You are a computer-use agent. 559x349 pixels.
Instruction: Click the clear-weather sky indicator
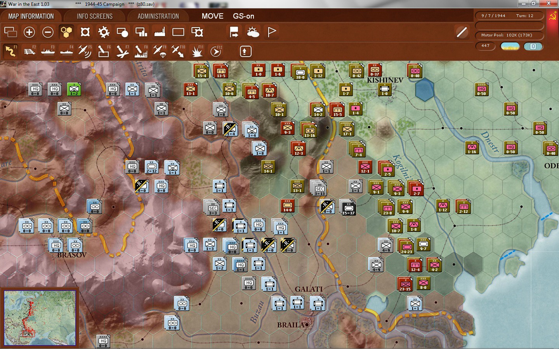510,47
